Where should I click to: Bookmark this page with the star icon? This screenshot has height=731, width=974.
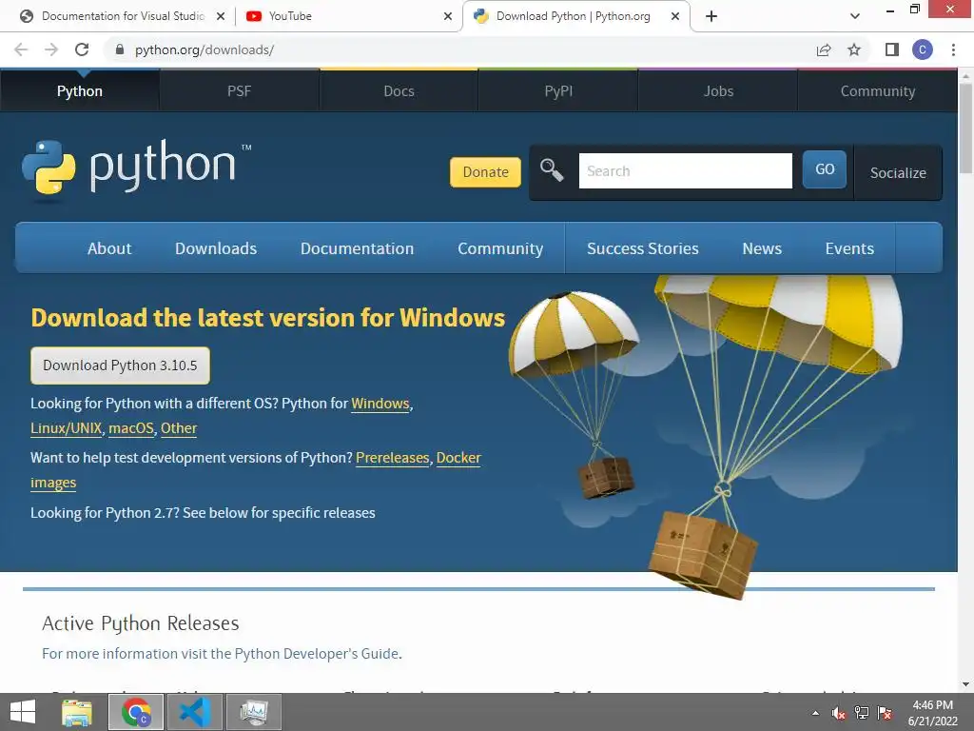[854, 49]
